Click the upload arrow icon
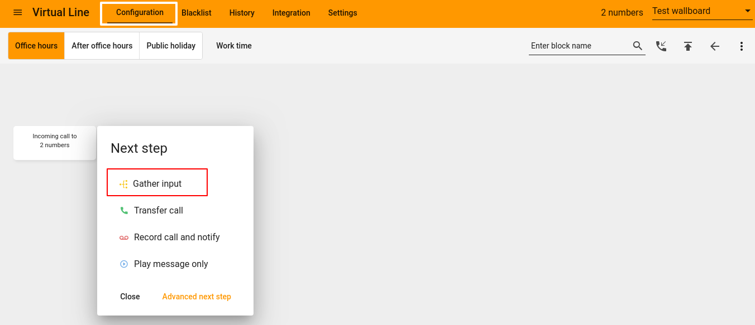 click(x=688, y=46)
